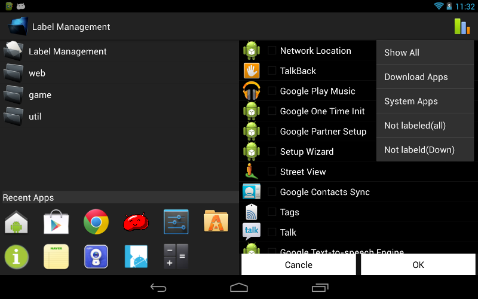Tap the Google Play Music headphones icon
This screenshot has height=299, width=478.
coord(252,91)
